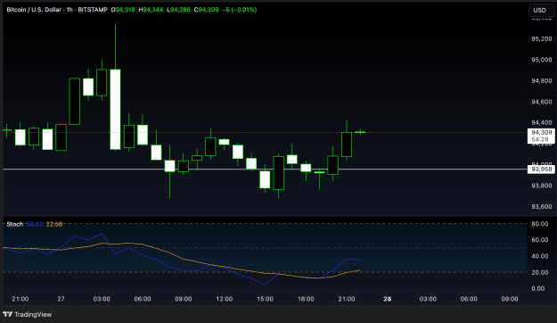The image size is (557, 323).
Task: Click the 15:00 time axis label
Action: pos(265,299)
